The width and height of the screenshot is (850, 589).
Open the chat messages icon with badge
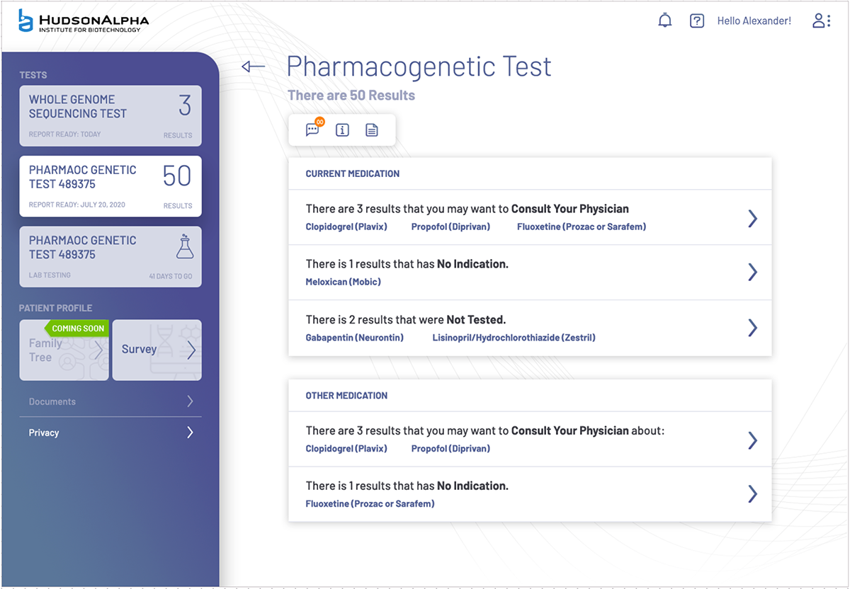pos(312,130)
